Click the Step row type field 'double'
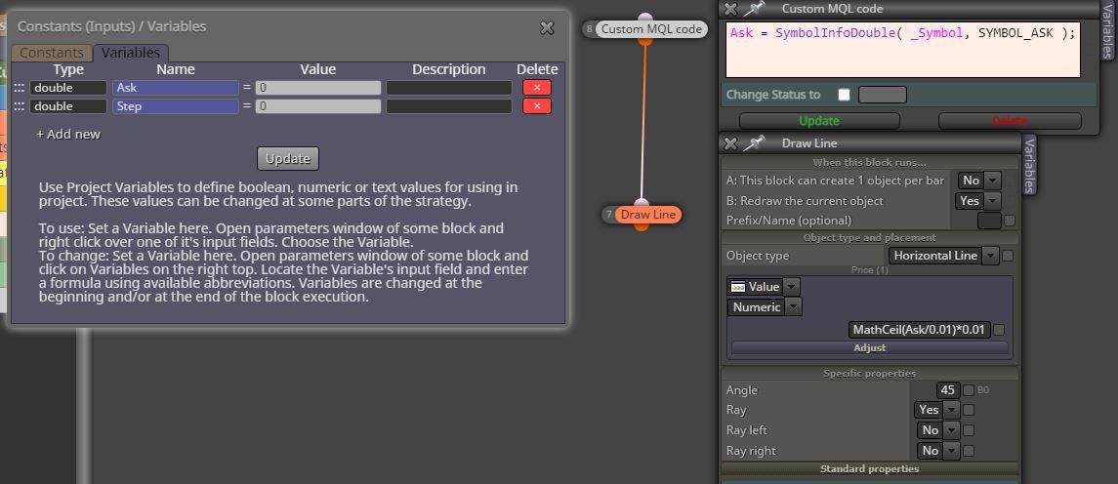The image size is (1118, 484). (x=68, y=106)
